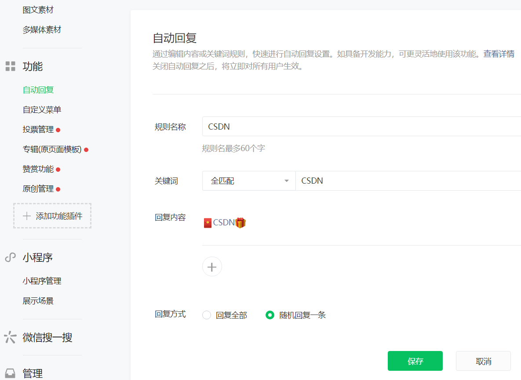Open 展示场景 in the sidebar
The height and width of the screenshot is (380, 521).
click(x=38, y=301)
